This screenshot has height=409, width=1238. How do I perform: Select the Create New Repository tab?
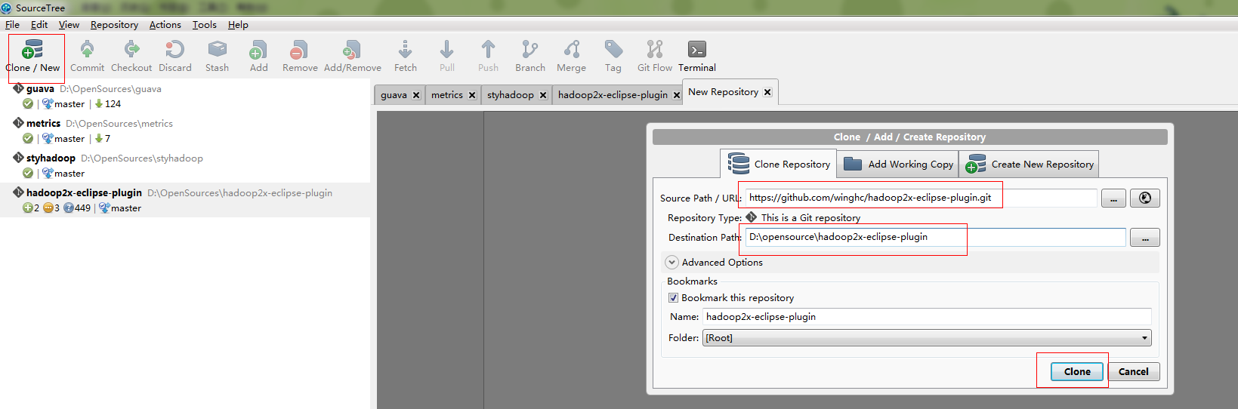[1029, 164]
